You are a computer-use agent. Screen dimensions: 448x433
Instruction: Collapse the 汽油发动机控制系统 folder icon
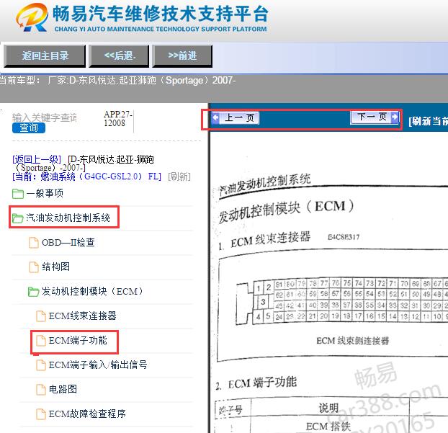18,218
